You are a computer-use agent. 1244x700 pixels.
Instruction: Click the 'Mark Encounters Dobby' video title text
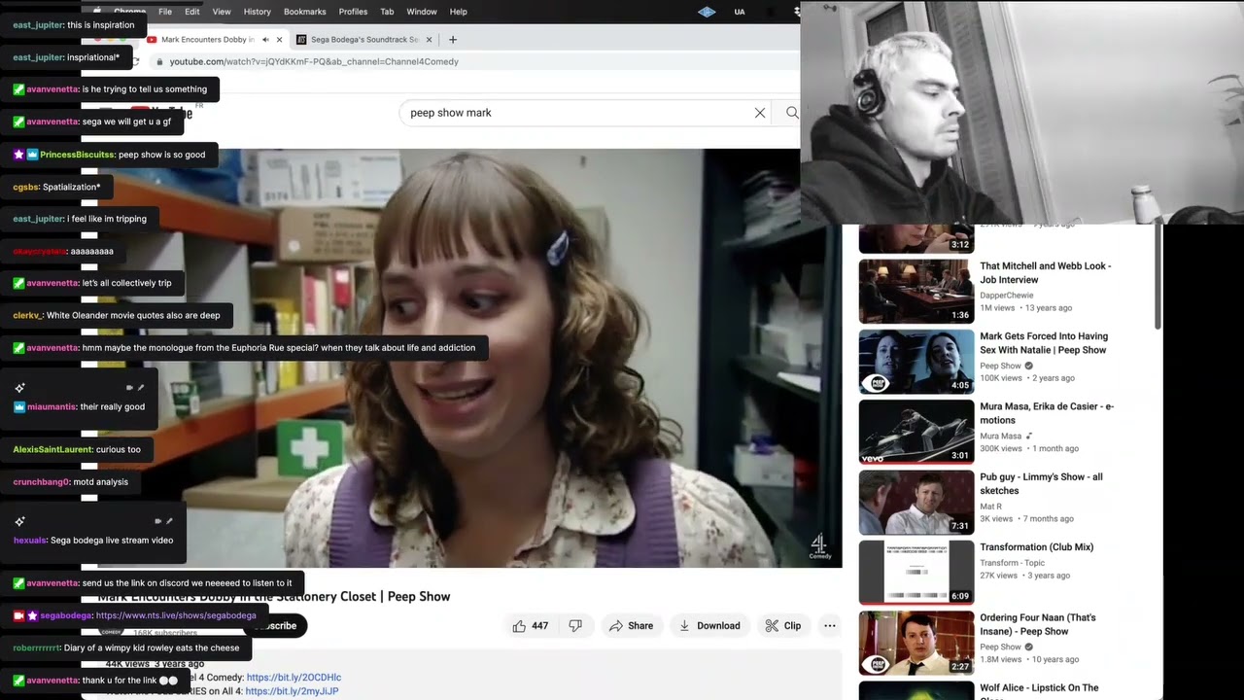pyautogui.click(x=274, y=596)
